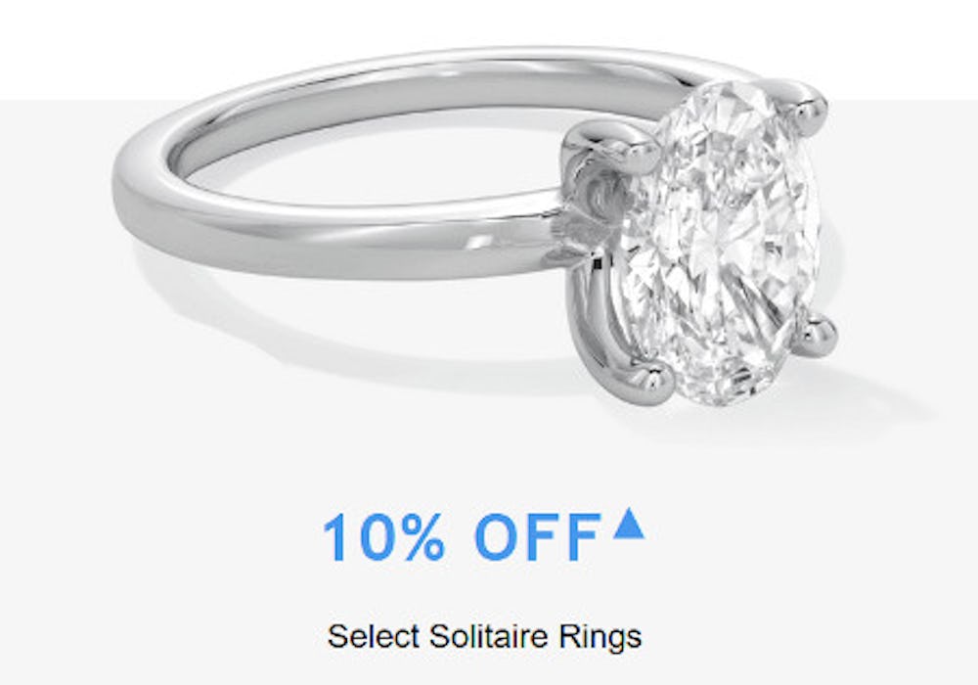Image resolution: width=978 pixels, height=685 pixels.
Task: Click the lower-right prong of the setting
Action: [x=817, y=336]
